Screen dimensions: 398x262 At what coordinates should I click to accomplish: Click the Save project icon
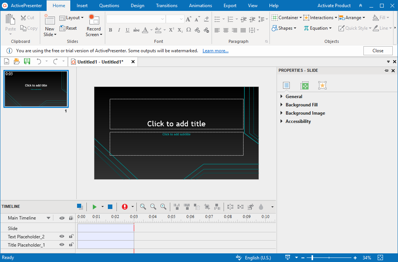point(27,62)
